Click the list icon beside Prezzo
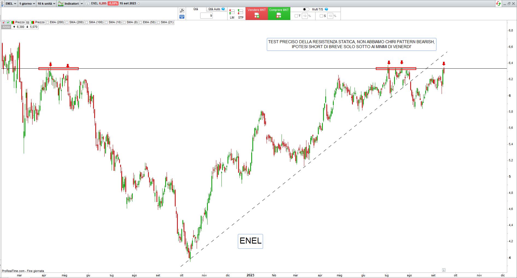The image size is (517, 278). pyautogui.click(x=28, y=22)
